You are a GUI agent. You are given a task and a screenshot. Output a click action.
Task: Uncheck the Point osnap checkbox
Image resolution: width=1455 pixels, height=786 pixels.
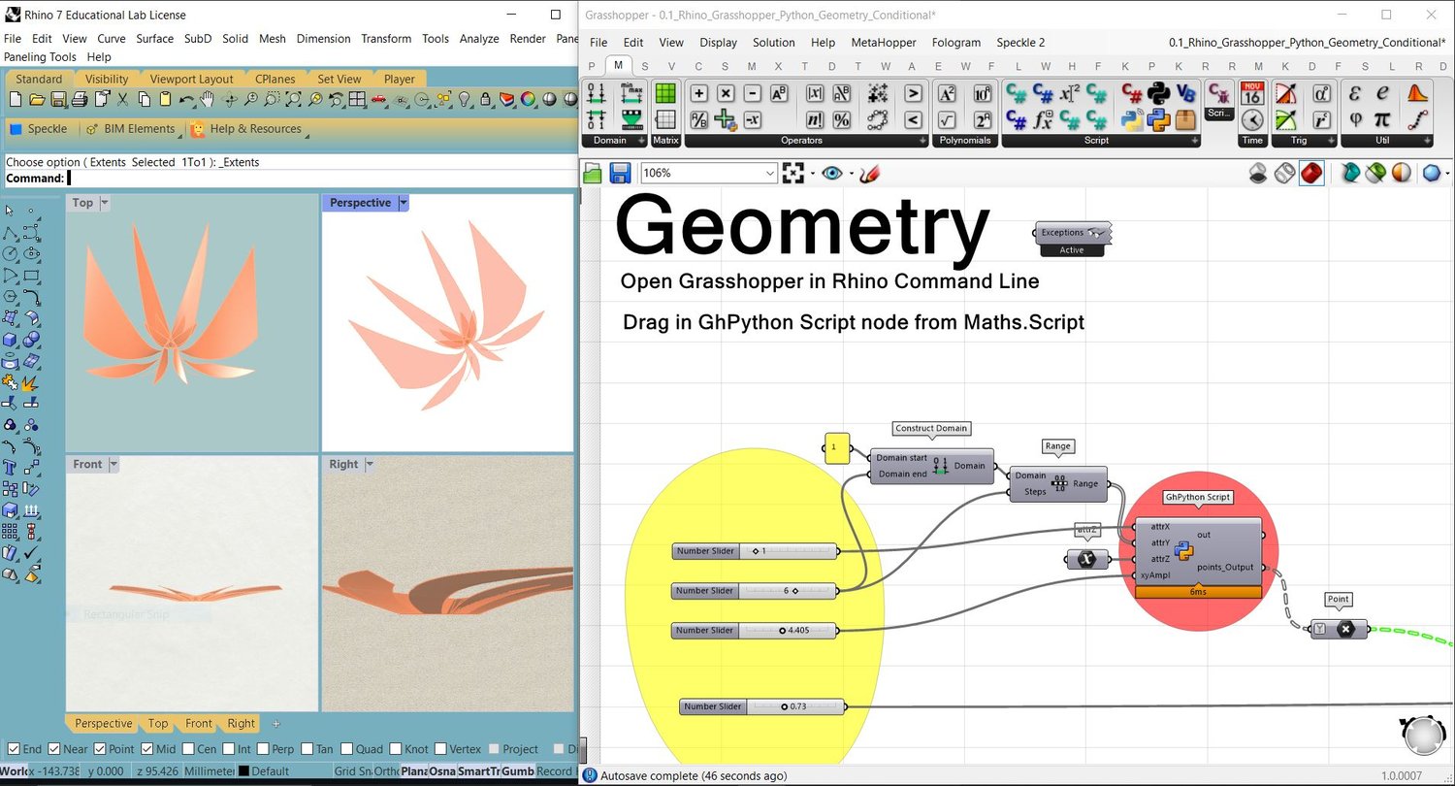click(x=100, y=749)
